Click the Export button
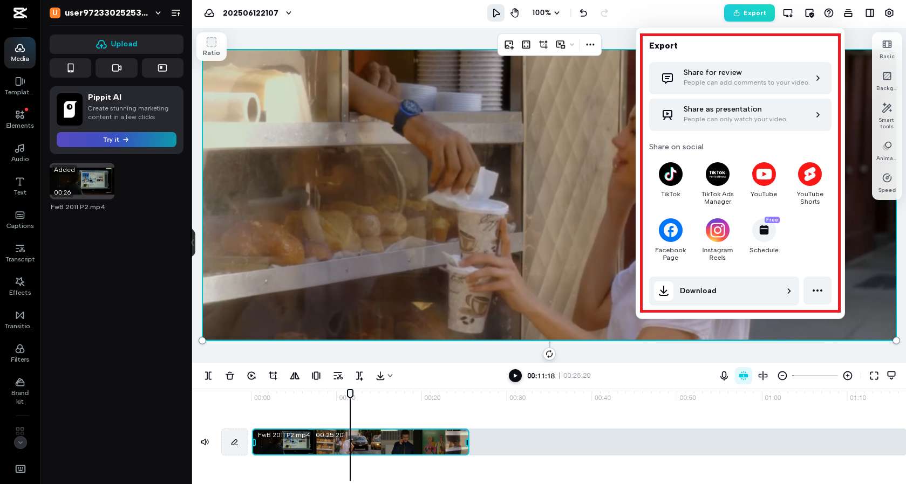 (x=749, y=13)
